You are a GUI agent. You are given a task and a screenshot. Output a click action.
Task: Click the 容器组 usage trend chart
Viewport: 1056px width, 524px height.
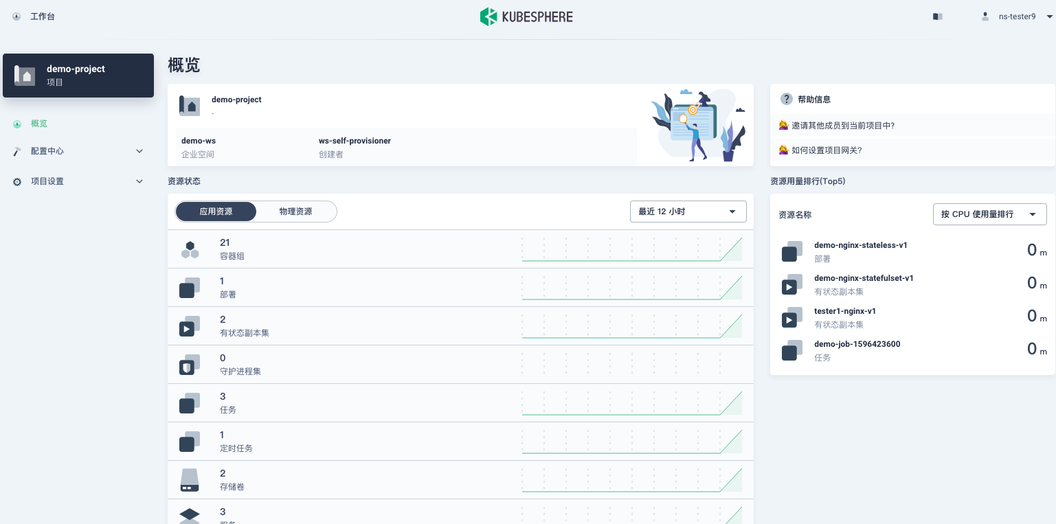[x=632, y=249]
